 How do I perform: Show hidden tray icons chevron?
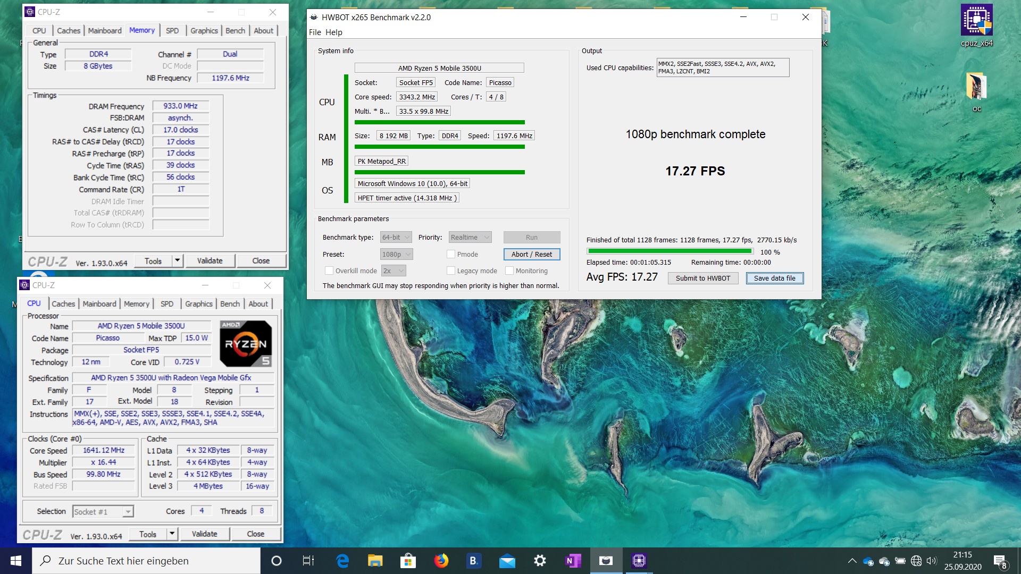point(852,561)
